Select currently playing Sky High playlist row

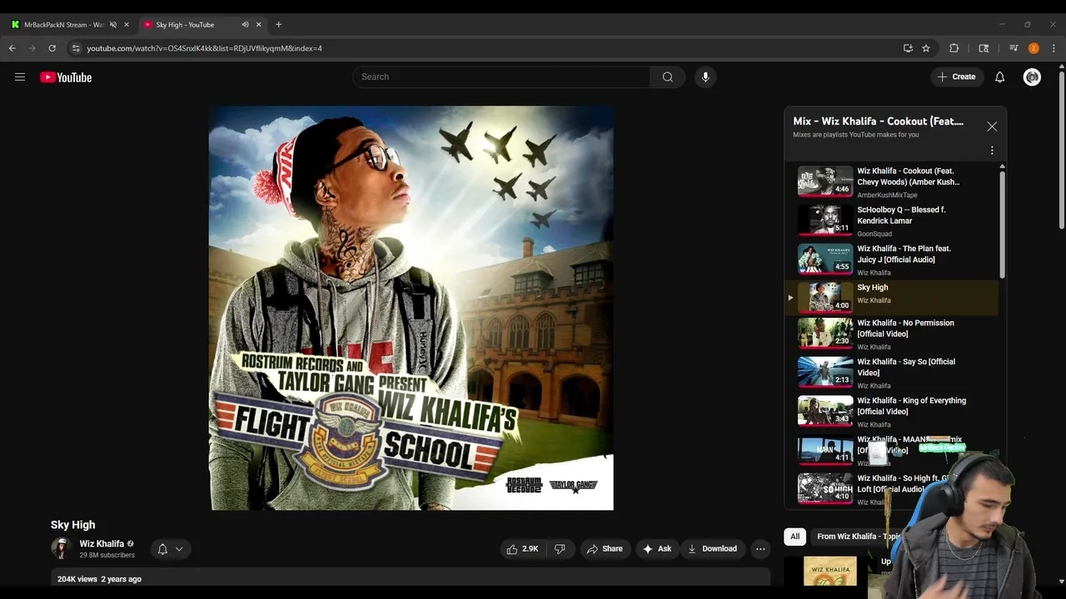(892, 297)
